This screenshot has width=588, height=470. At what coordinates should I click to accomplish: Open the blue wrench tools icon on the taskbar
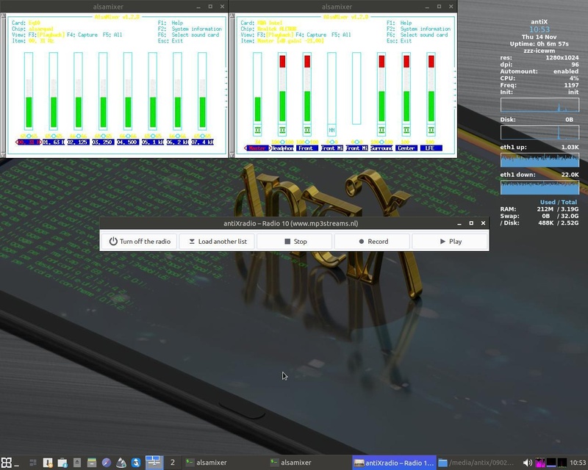pos(136,463)
